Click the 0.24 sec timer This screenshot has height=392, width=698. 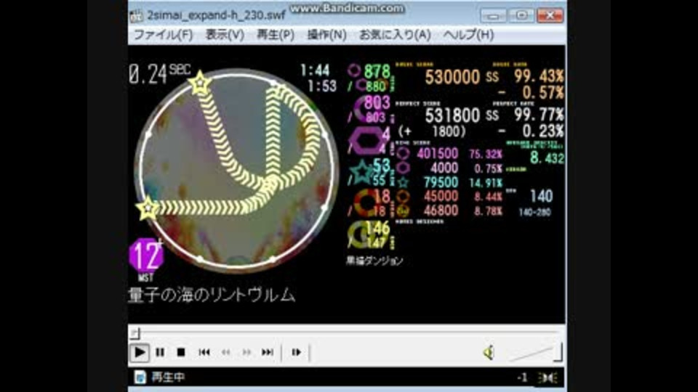(159, 74)
